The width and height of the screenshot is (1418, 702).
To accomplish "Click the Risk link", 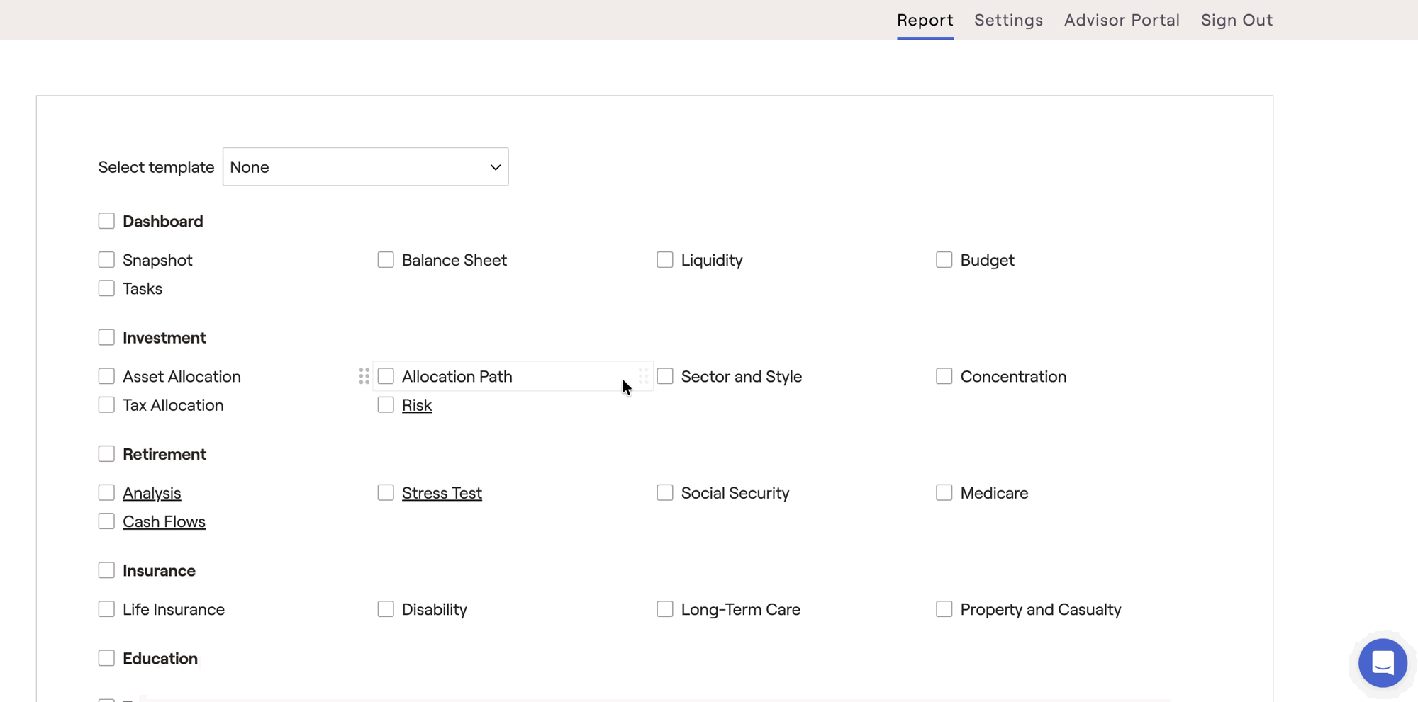I will tap(417, 405).
